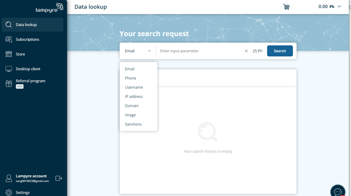Click the Data lookup page title
This screenshot has height=196, width=351.
[x=90, y=7]
